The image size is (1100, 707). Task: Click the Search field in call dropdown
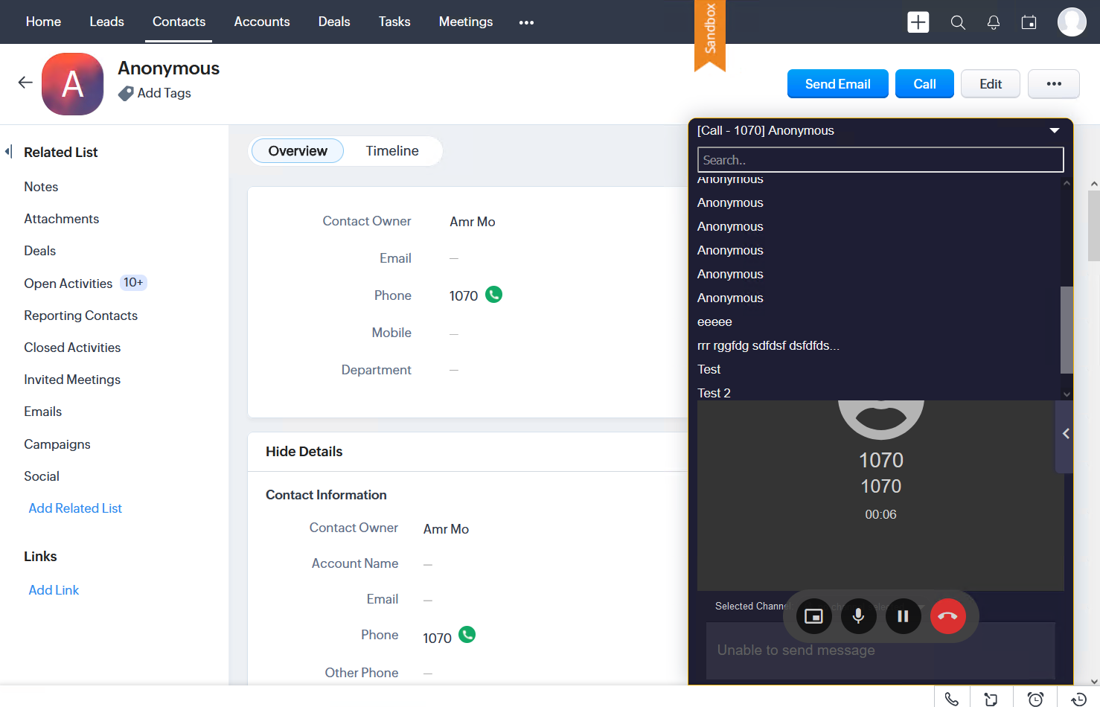point(880,160)
